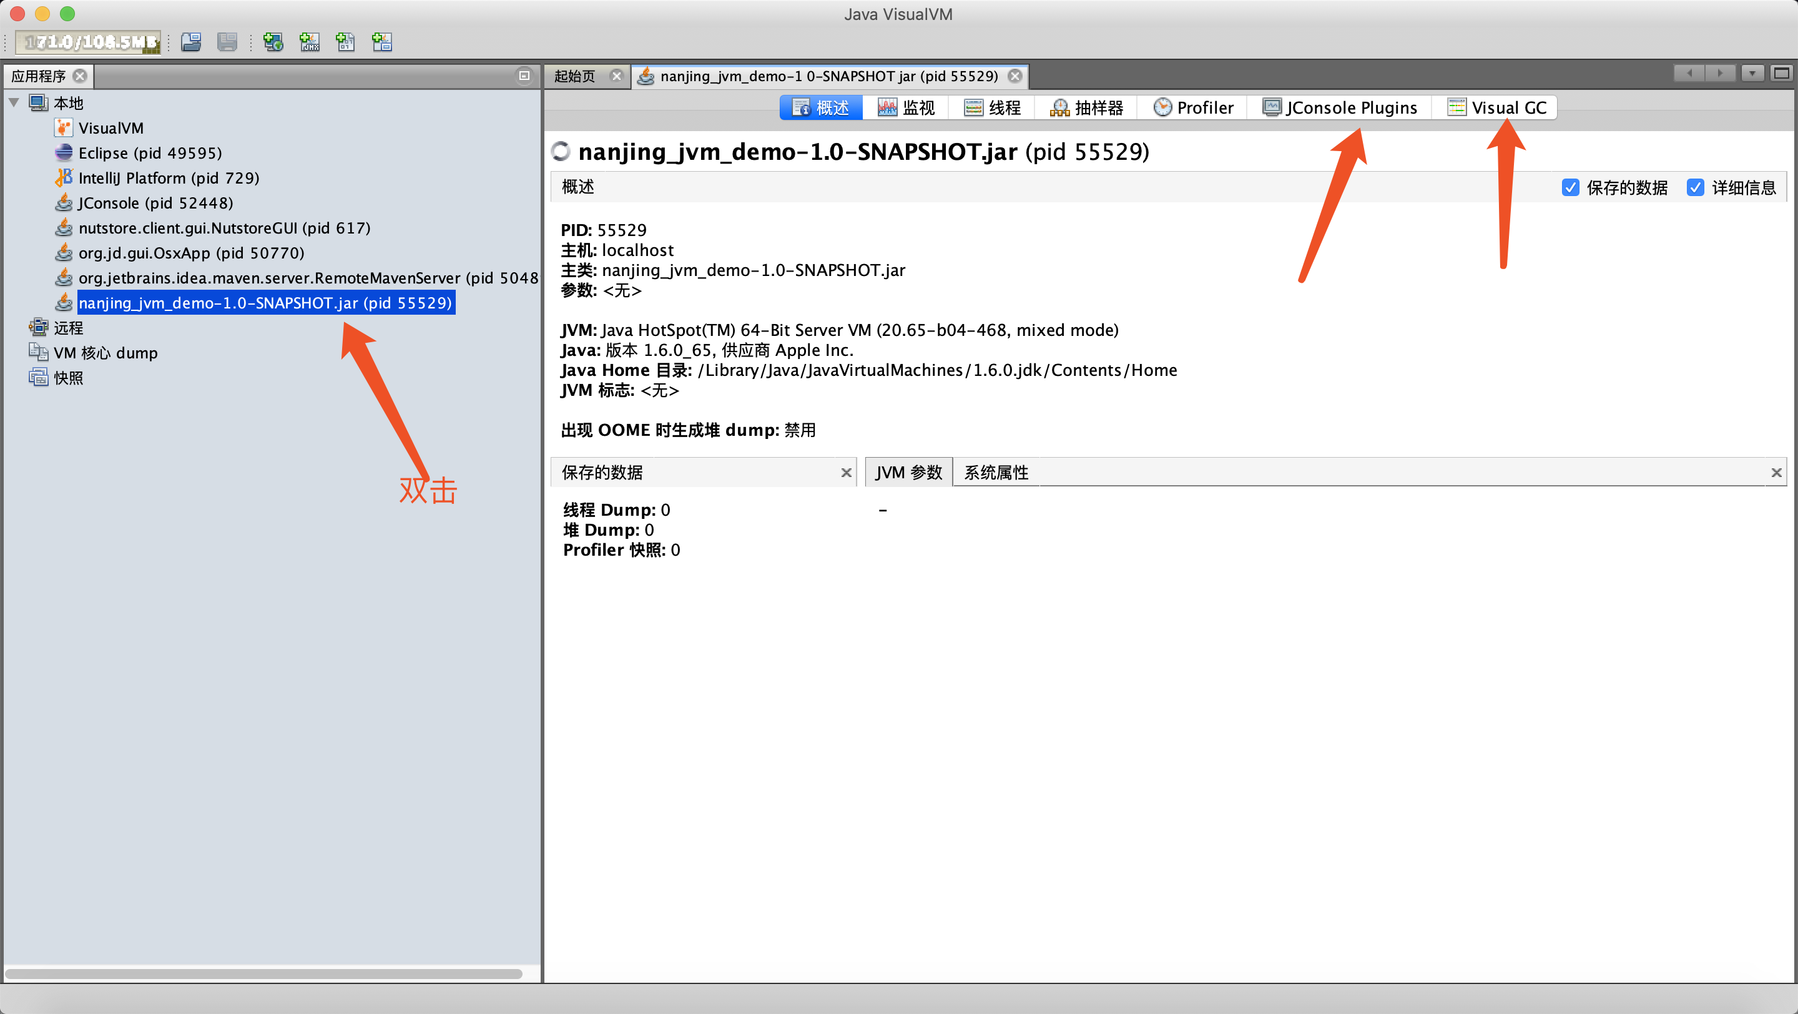Open the 抽样器 sampler tab

[1086, 107]
